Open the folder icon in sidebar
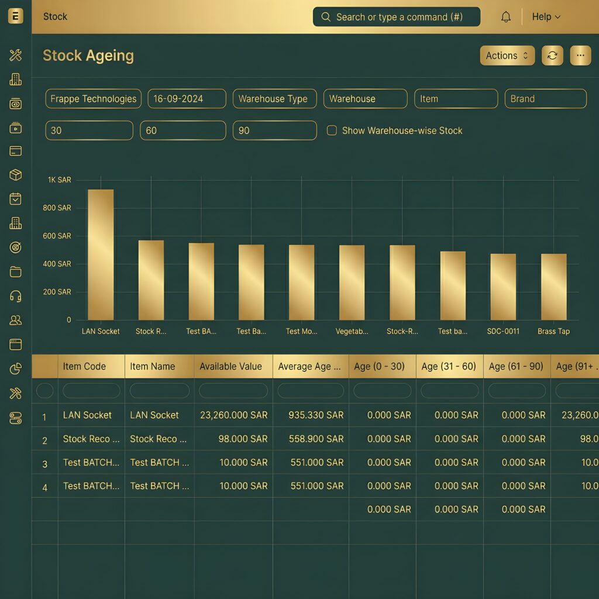Image resolution: width=599 pixels, height=599 pixels. click(16, 271)
